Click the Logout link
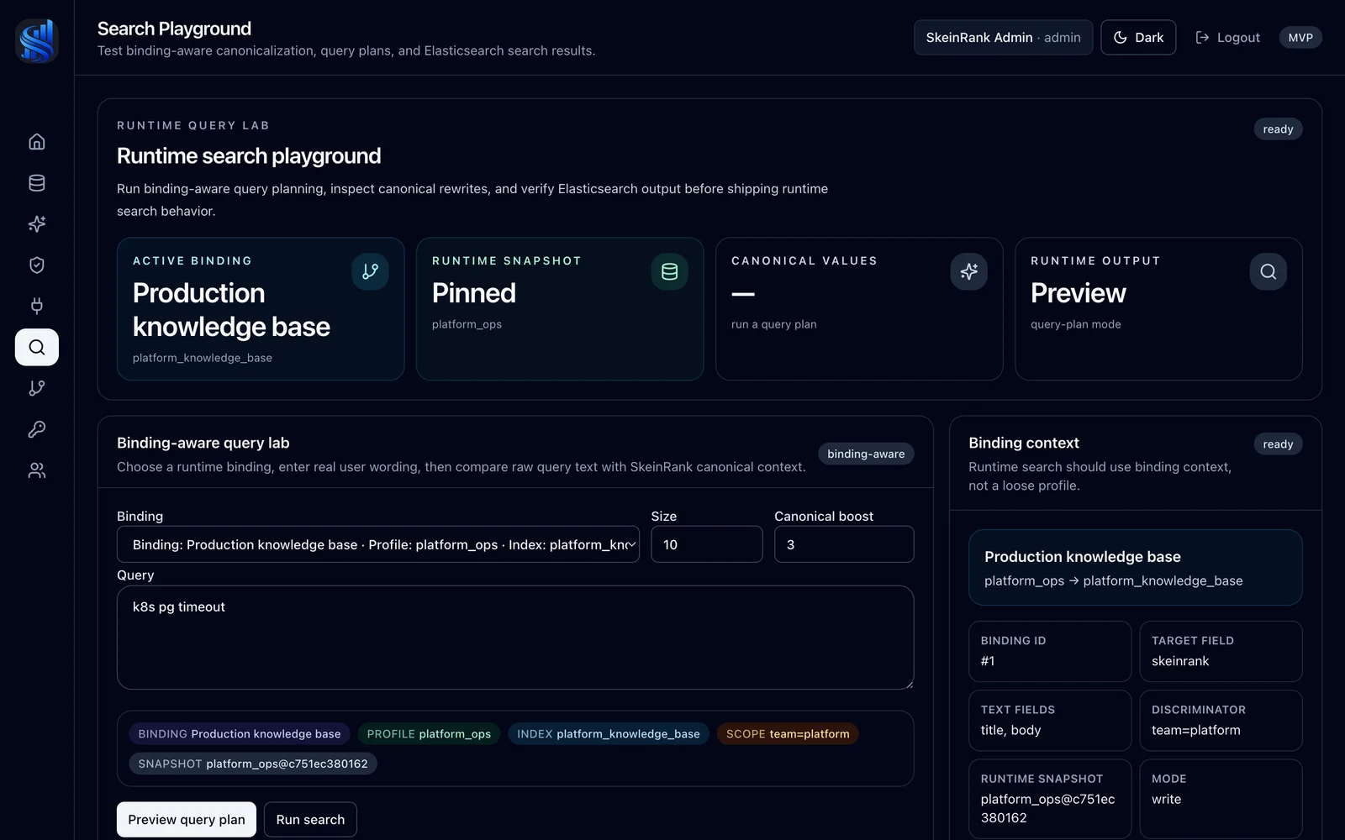The image size is (1345, 840). (x=1227, y=38)
